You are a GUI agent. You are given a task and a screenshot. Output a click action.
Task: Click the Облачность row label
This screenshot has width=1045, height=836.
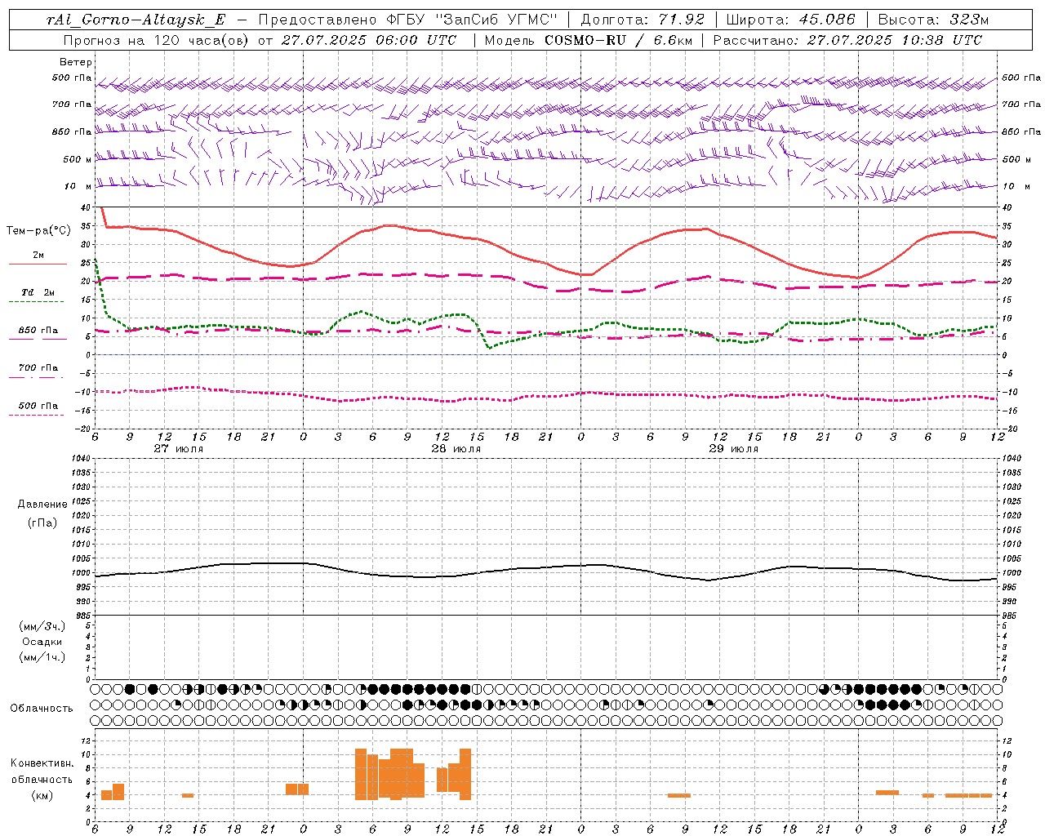click(42, 709)
